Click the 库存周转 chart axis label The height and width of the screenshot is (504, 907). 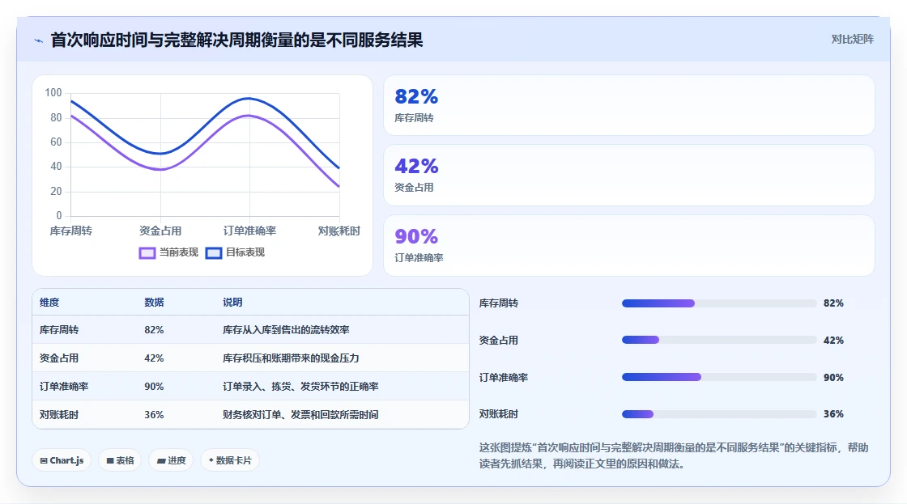[x=70, y=231]
